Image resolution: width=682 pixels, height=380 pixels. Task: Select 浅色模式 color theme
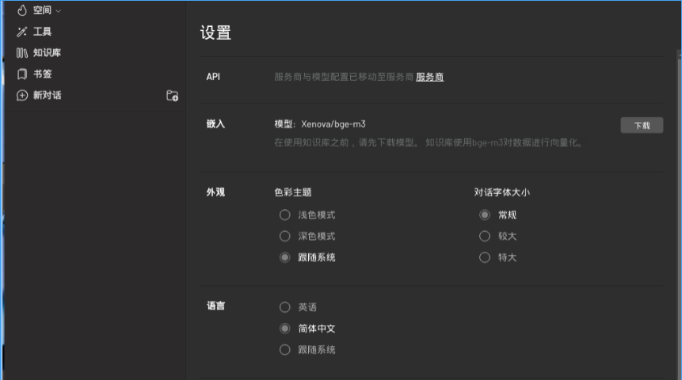click(x=284, y=215)
